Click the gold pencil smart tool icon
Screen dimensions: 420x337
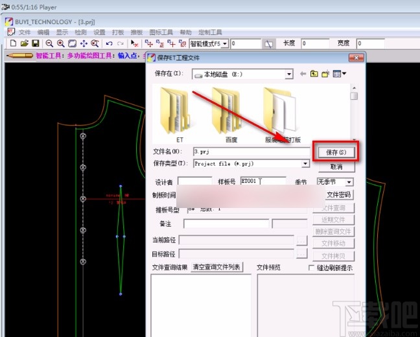pos(20,56)
